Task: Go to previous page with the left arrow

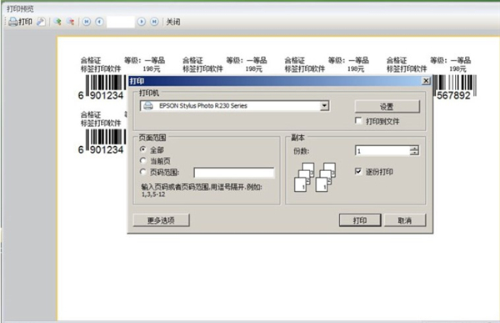Action: click(99, 22)
